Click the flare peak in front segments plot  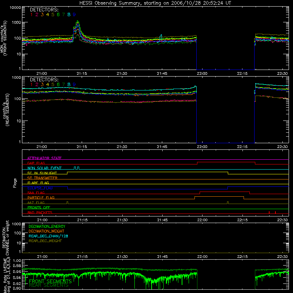coord(78,22)
